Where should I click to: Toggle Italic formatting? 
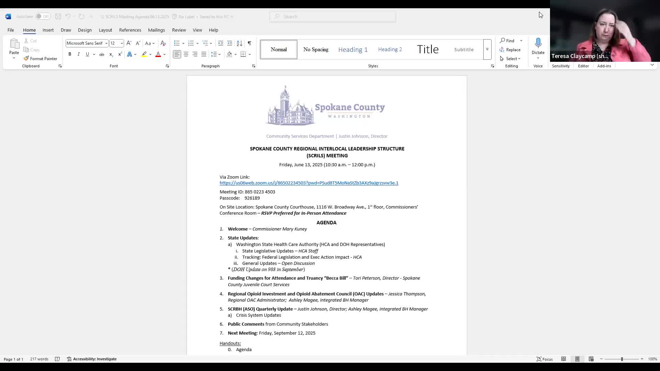click(78, 54)
